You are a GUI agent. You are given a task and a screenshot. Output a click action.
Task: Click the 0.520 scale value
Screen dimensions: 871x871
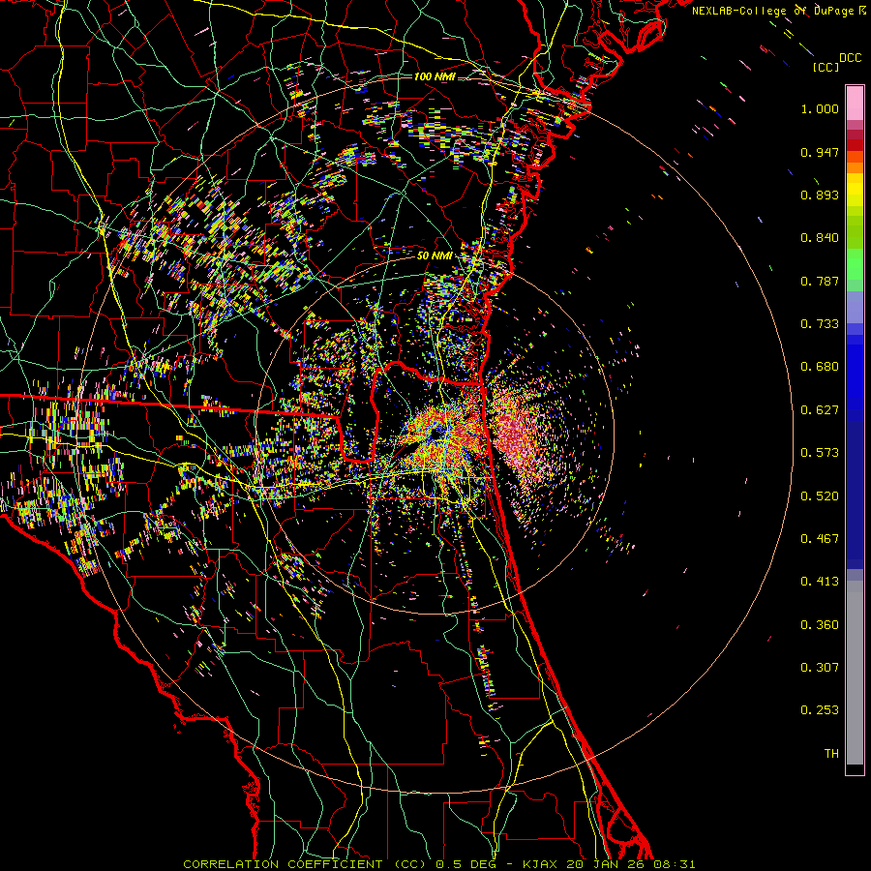click(820, 496)
